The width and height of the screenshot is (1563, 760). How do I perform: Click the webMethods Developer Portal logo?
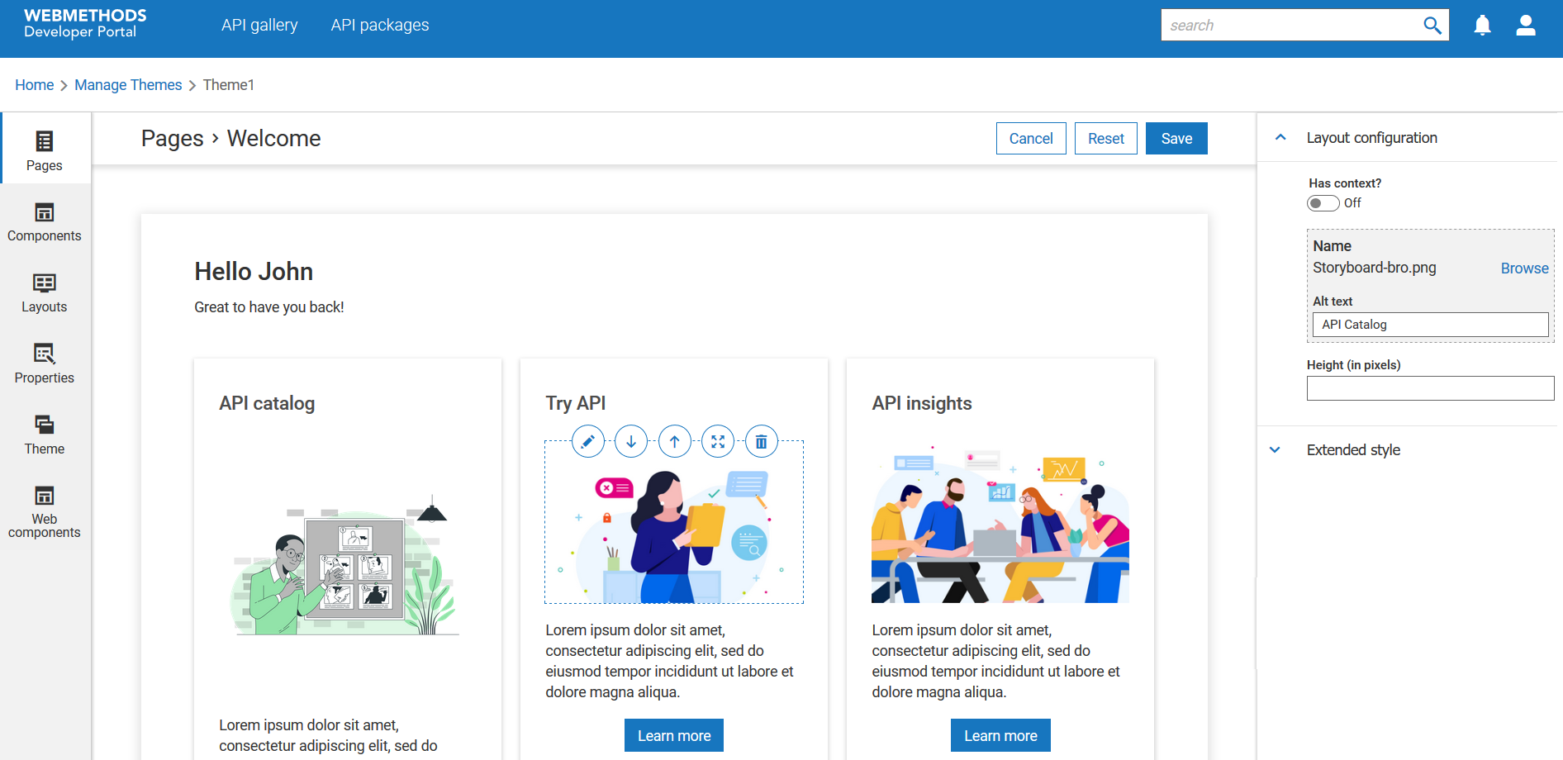click(x=85, y=23)
